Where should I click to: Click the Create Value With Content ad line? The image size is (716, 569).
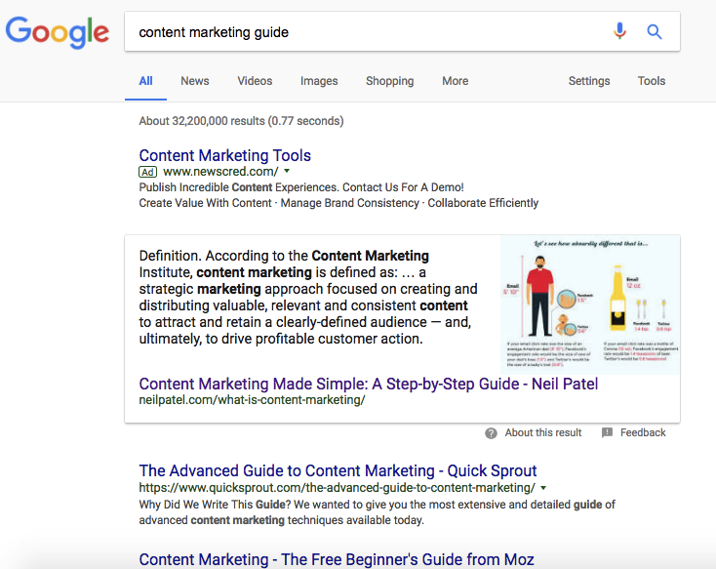tap(338, 203)
